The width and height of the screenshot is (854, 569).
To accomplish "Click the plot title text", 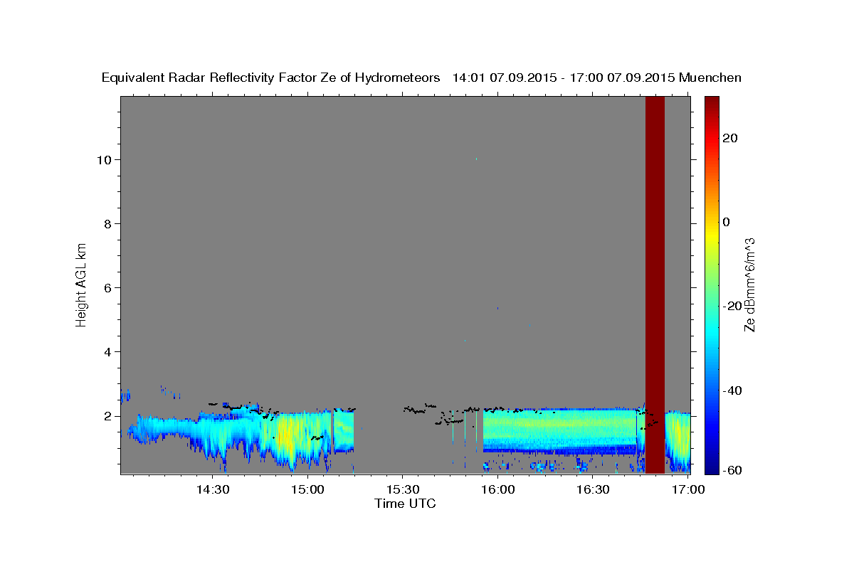I will click(x=421, y=78).
